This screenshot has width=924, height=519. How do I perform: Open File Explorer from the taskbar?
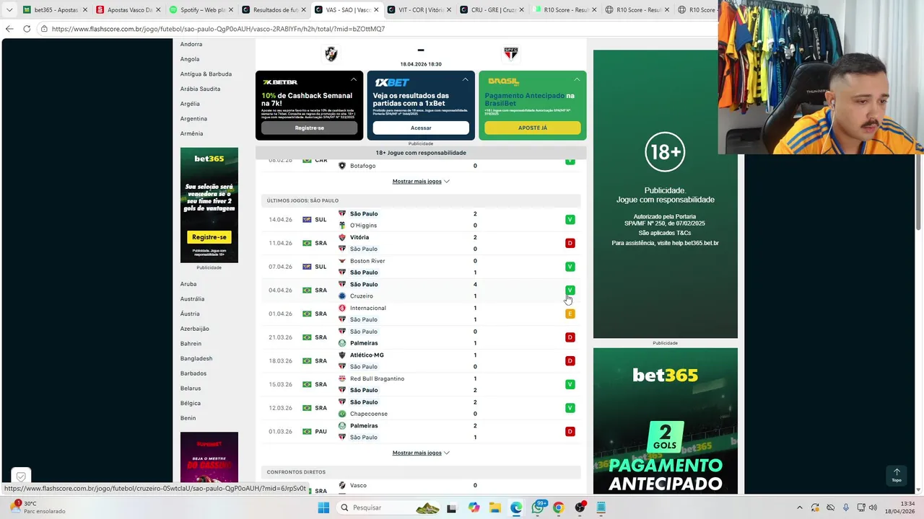pos(494,507)
